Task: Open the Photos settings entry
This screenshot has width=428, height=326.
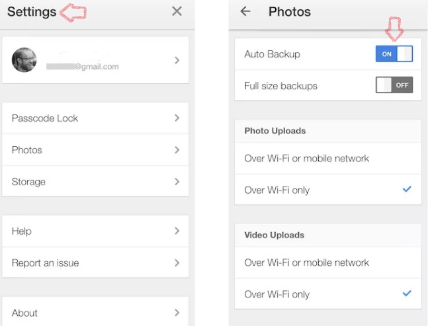Action: (x=27, y=150)
